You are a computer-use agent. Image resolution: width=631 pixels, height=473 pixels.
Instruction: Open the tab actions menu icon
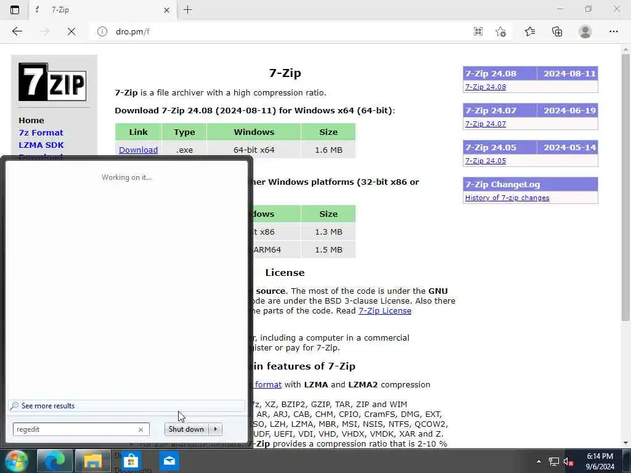pyautogui.click(x=15, y=10)
